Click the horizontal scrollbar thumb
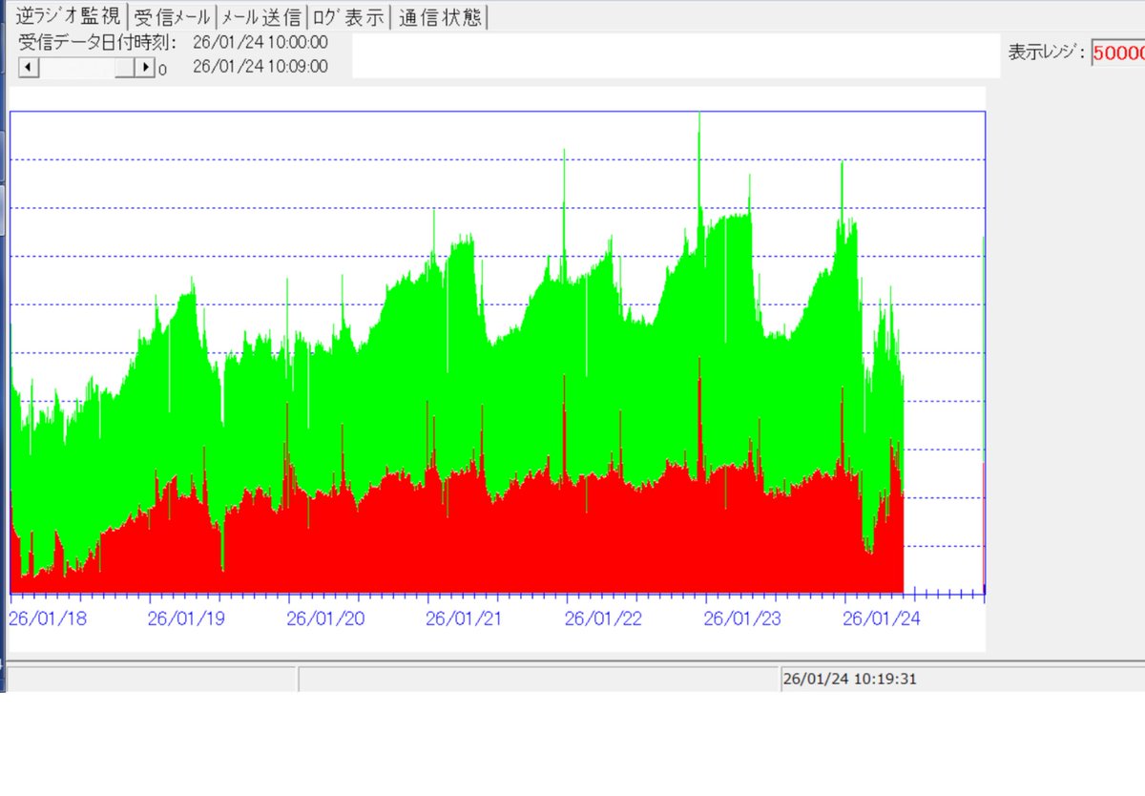Screen dimensions: 1145x796 pyautogui.click(x=125, y=67)
